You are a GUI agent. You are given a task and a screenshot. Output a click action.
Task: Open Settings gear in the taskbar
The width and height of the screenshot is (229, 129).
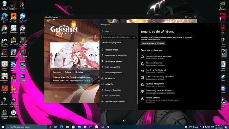(103, 127)
